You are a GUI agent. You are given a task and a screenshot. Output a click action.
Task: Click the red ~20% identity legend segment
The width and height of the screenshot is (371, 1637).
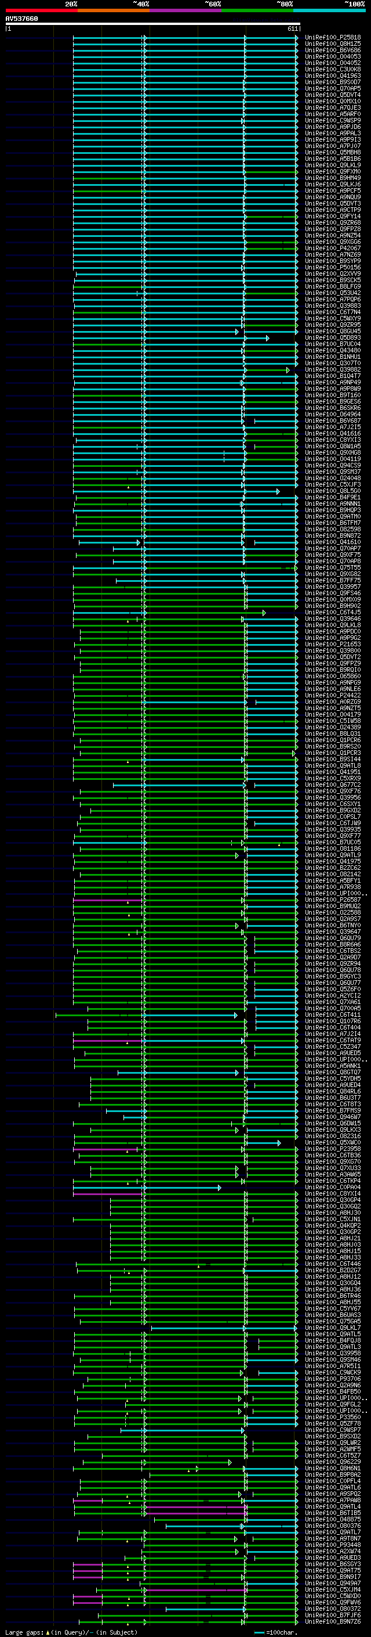point(41,11)
